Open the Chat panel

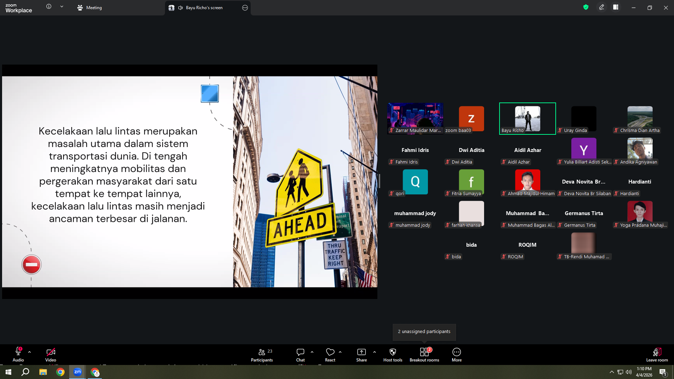tap(300, 354)
